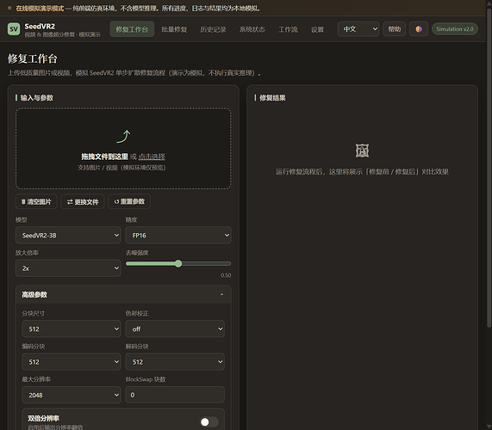Open the 设置 tab
The width and height of the screenshot is (492, 430).
pyautogui.click(x=317, y=29)
